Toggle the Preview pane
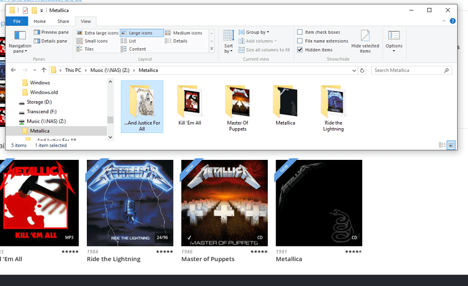The width and height of the screenshot is (468, 286). coord(52,33)
